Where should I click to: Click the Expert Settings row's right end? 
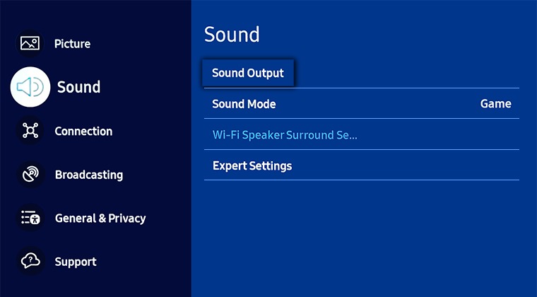507,165
